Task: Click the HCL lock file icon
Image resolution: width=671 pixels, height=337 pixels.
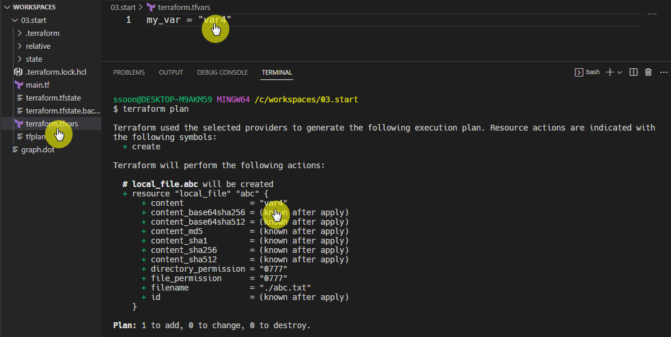Action: [x=18, y=72]
